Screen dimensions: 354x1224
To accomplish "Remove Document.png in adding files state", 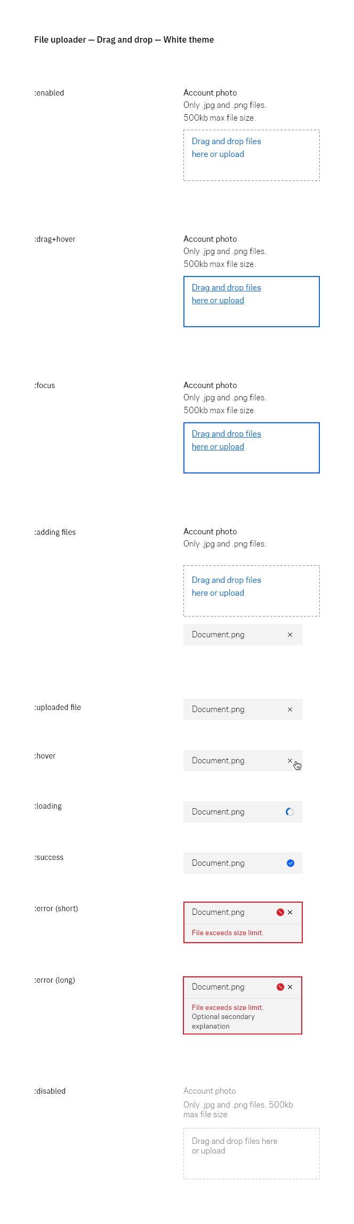I will [290, 635].
